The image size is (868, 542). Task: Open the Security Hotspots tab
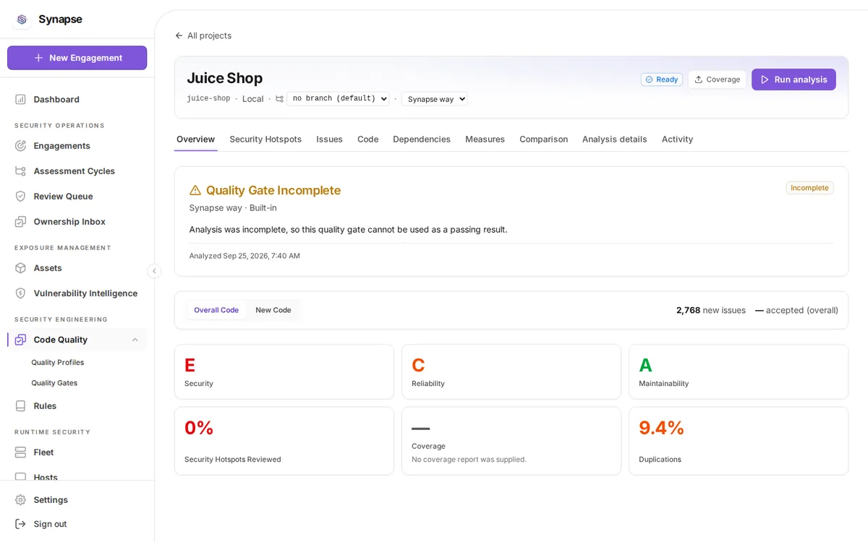(265, 139)
